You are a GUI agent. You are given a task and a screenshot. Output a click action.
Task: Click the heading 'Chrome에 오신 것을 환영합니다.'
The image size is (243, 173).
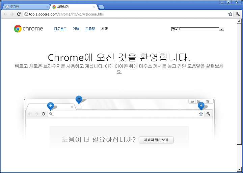point(119,57)
